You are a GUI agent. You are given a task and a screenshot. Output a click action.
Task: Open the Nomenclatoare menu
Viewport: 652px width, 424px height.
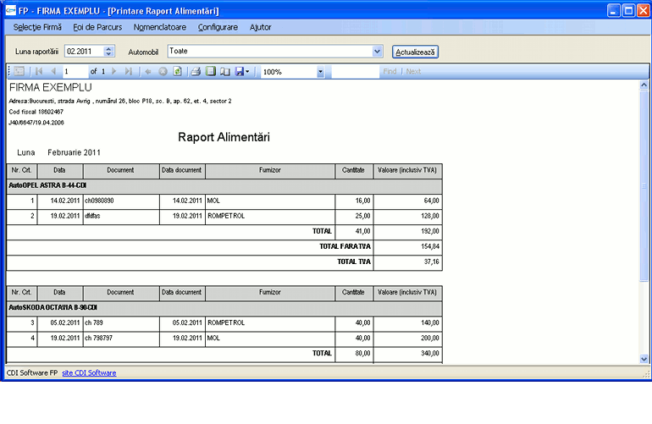(160, 27)
